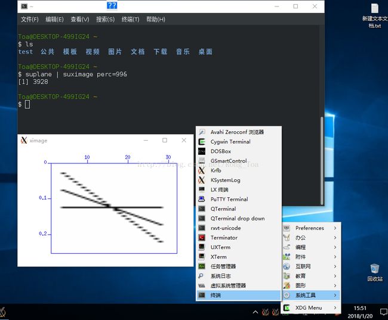Click the XDG Menu icon

coord(287,307)
